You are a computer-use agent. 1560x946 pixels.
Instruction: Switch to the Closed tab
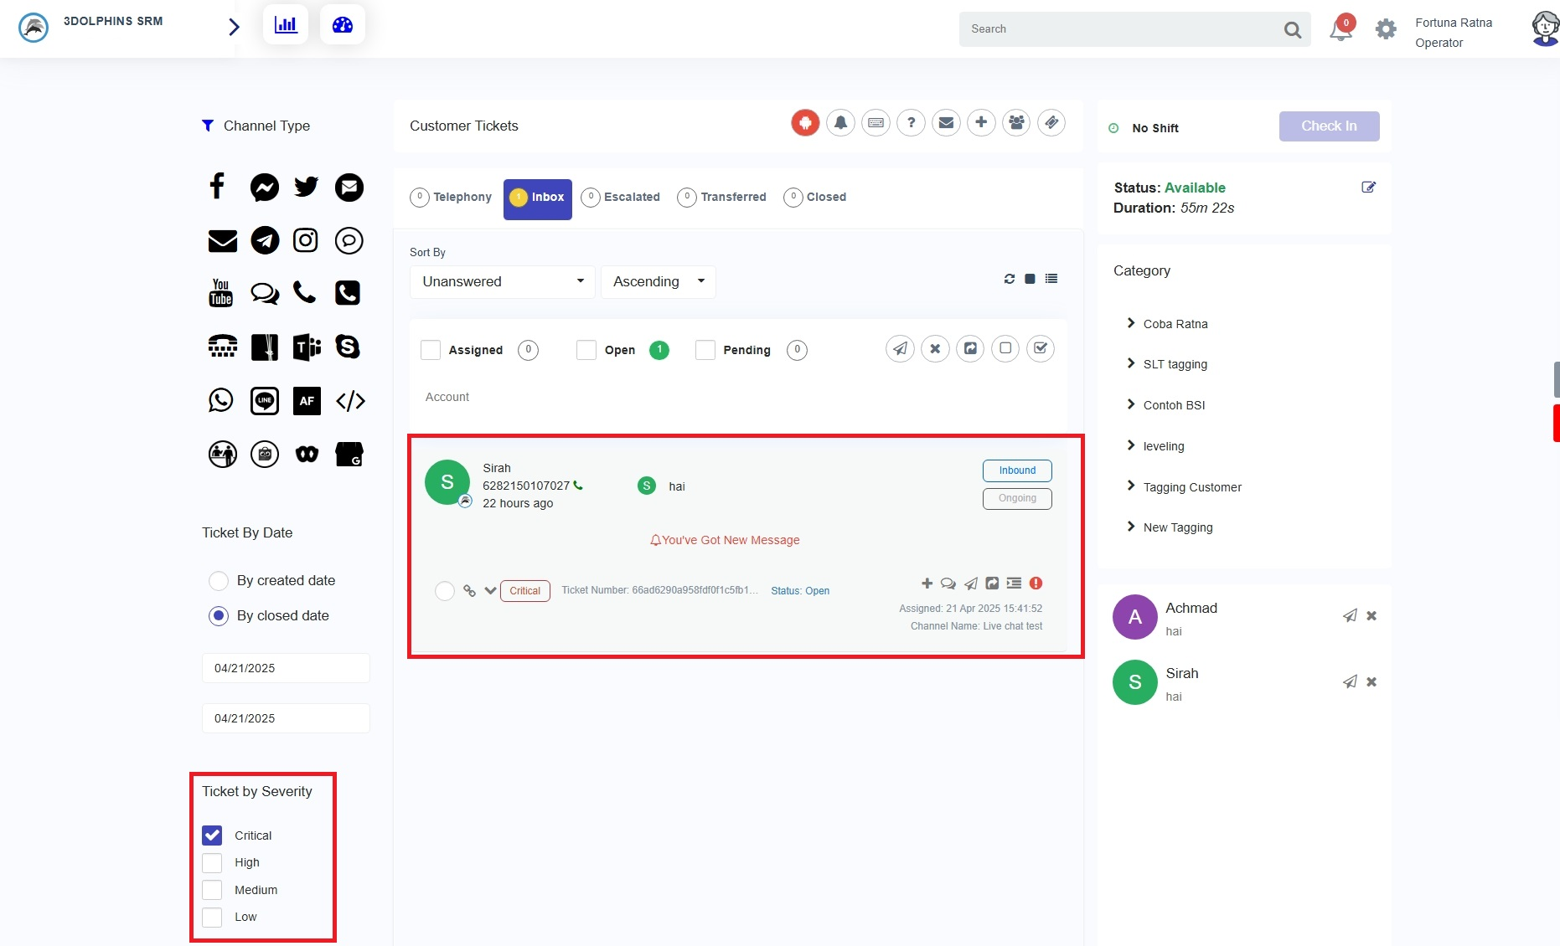pyautogui.click(x=815, y=198)
